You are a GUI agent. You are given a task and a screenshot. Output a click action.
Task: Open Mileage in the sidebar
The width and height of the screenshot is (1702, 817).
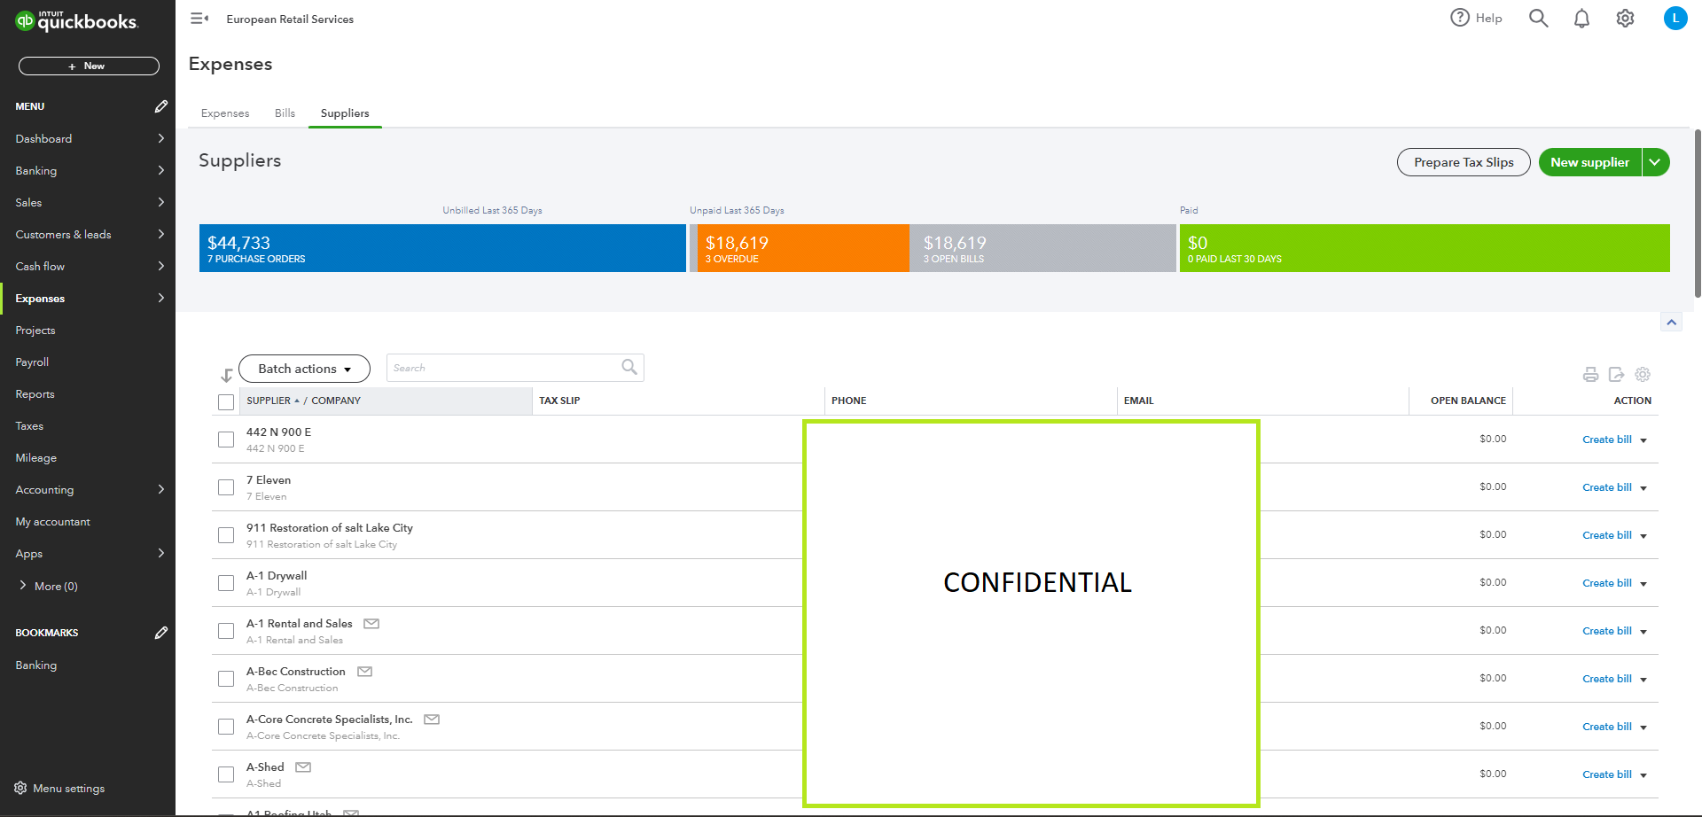[x=35, y=458]
